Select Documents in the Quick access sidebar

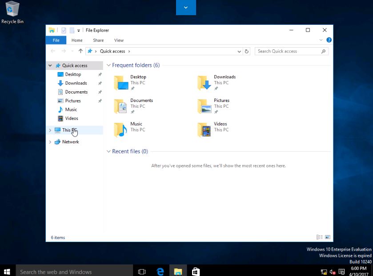[x=76, y=92]
